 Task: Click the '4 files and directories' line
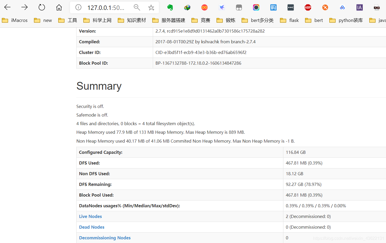point(136,124)
